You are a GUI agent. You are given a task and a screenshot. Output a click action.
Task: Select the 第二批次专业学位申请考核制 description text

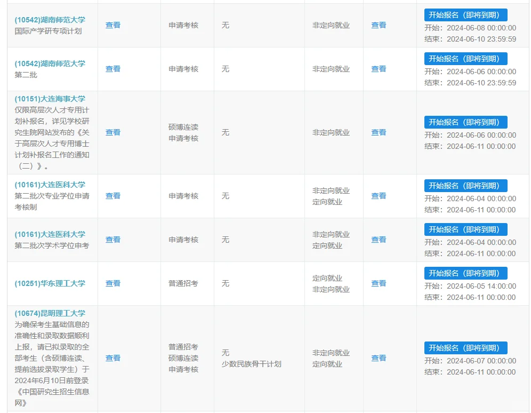[x=52, y=201]
